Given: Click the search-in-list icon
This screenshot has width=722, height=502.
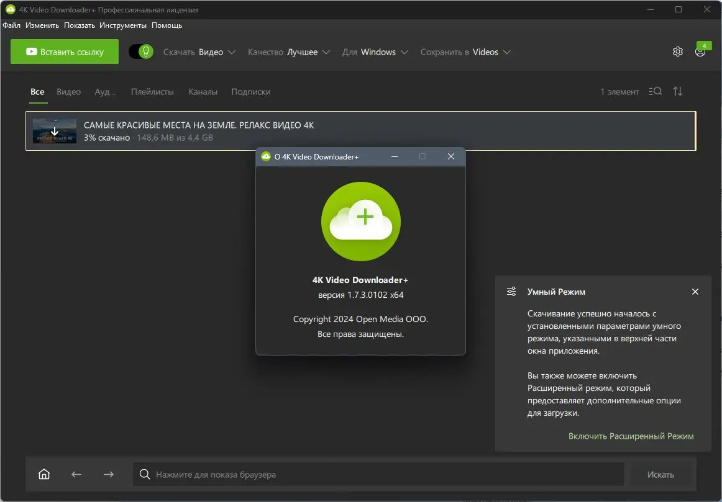Looking at the screenshot, I should coord(656,91).
